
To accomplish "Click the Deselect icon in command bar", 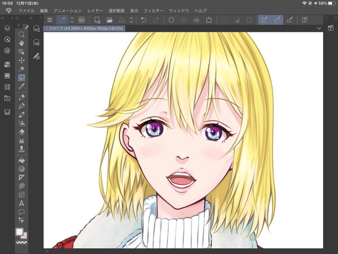I will (224, 20).
